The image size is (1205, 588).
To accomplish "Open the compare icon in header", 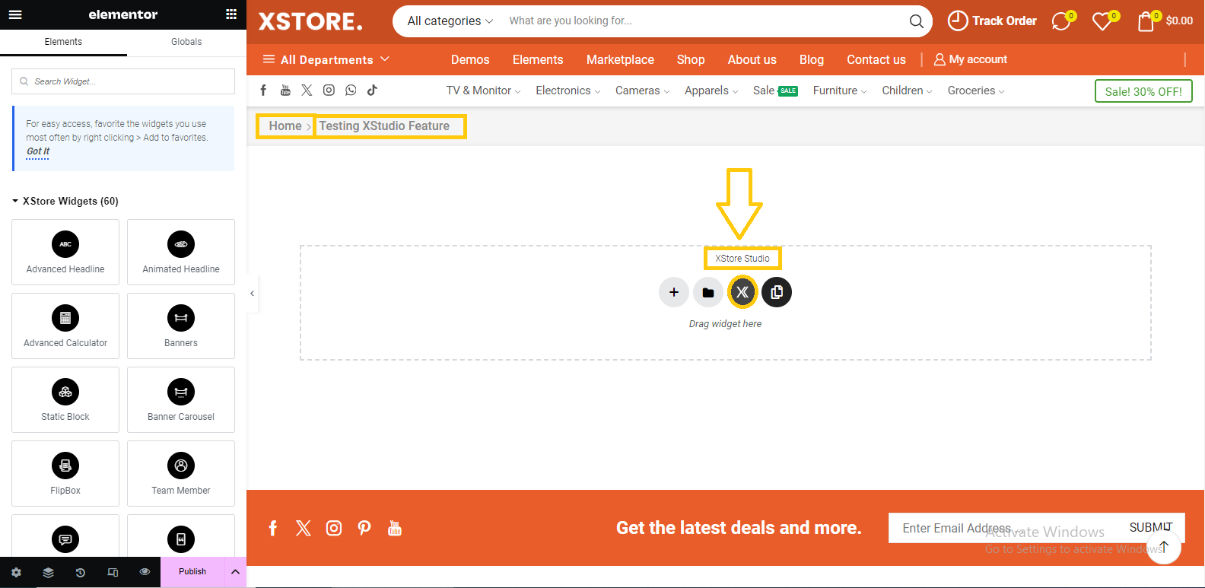I will (1062, 21).
